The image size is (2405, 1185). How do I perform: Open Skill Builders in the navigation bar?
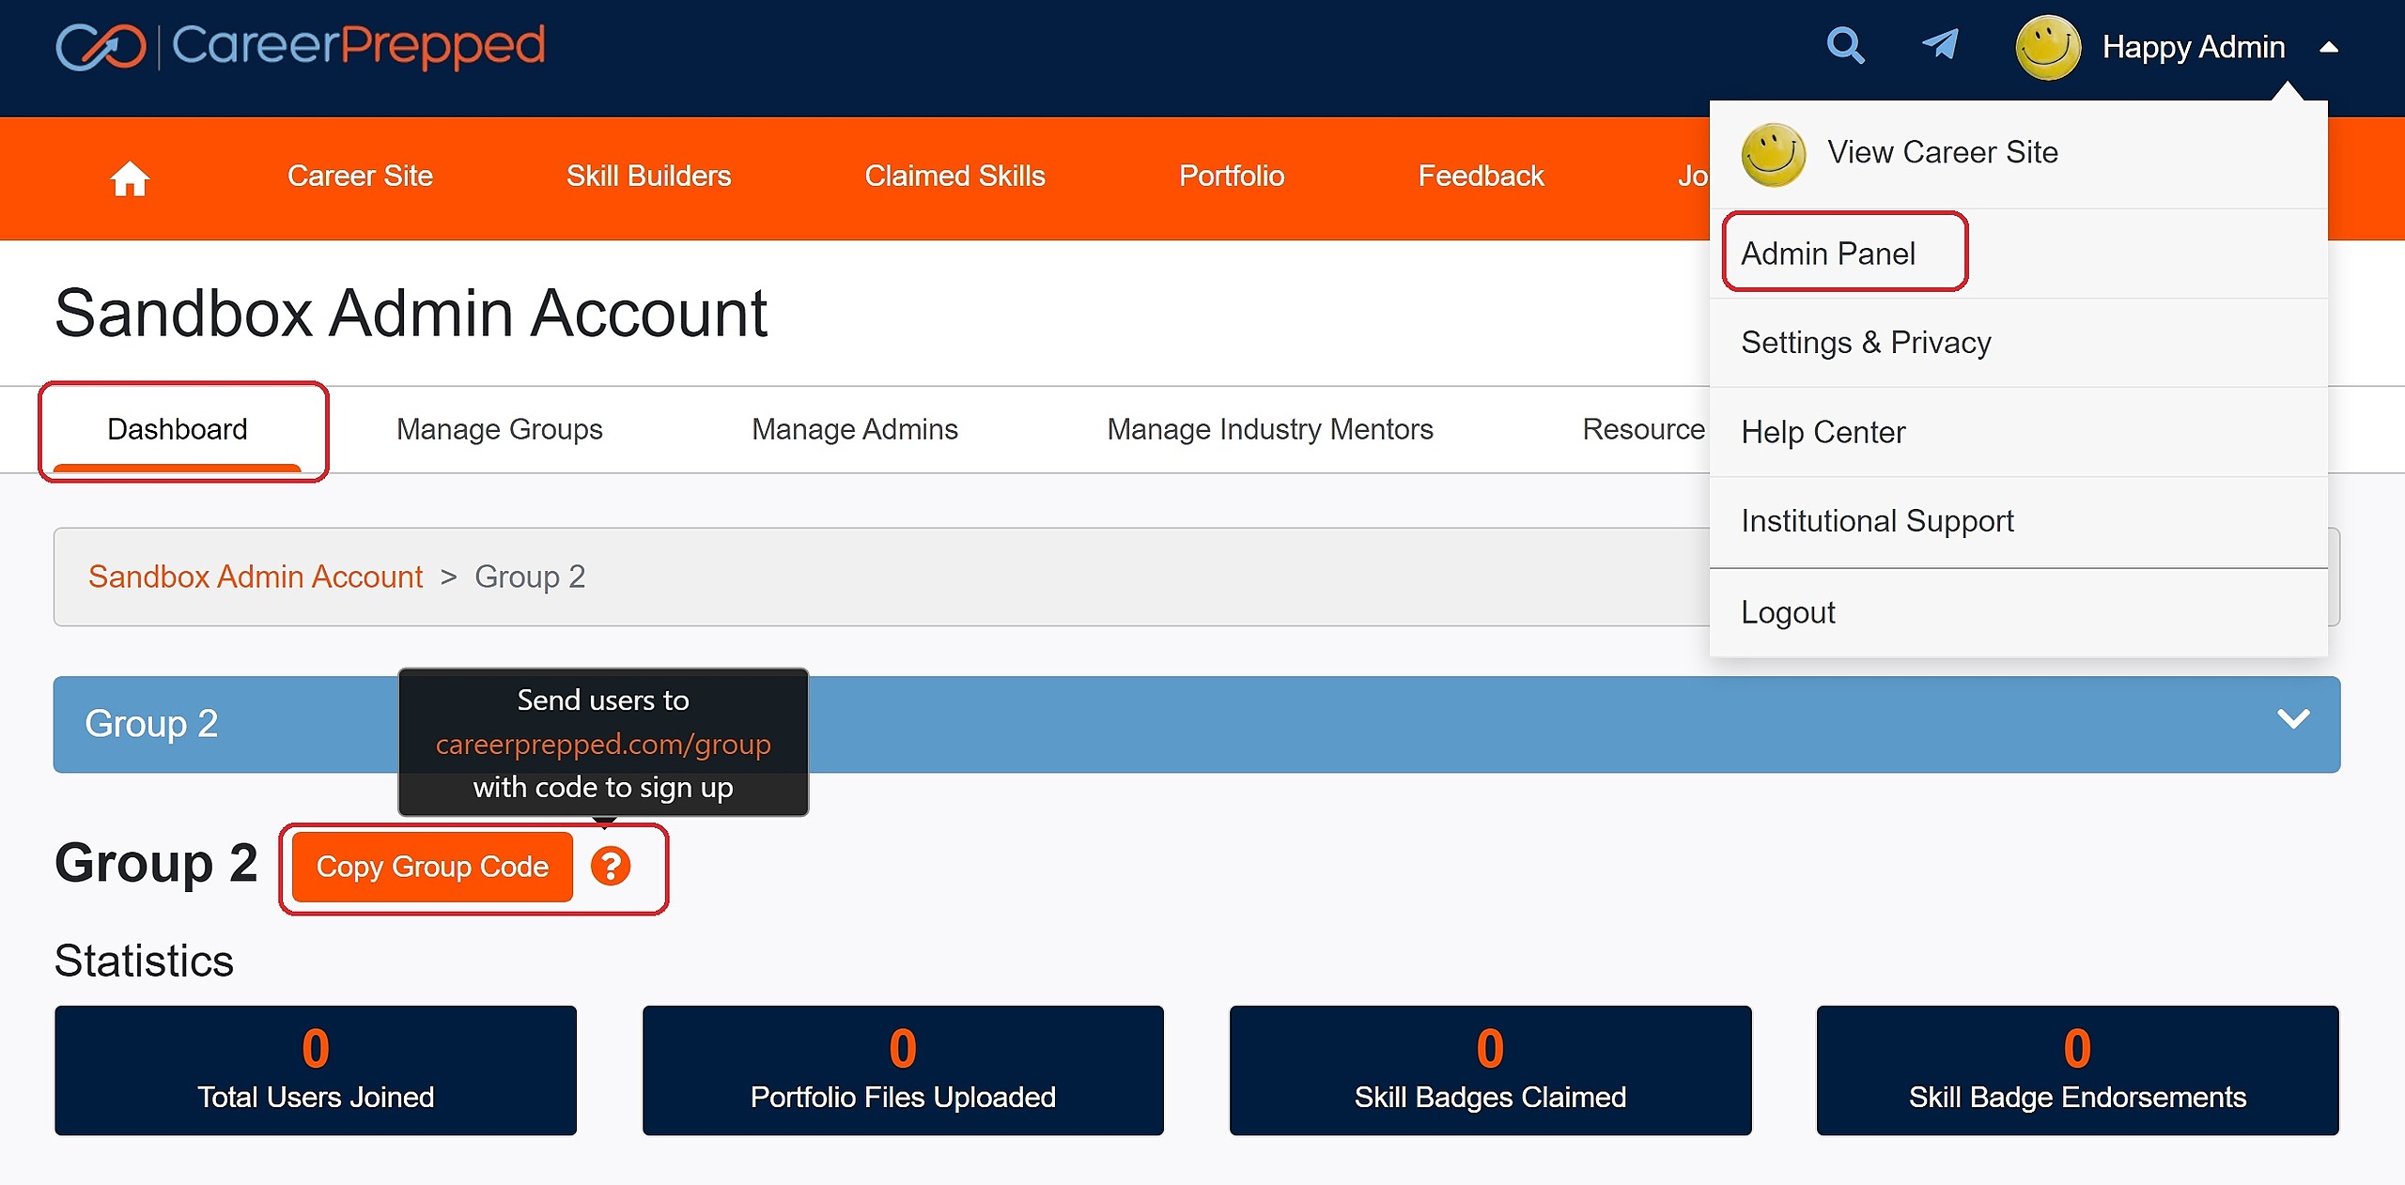coord(648,176)
